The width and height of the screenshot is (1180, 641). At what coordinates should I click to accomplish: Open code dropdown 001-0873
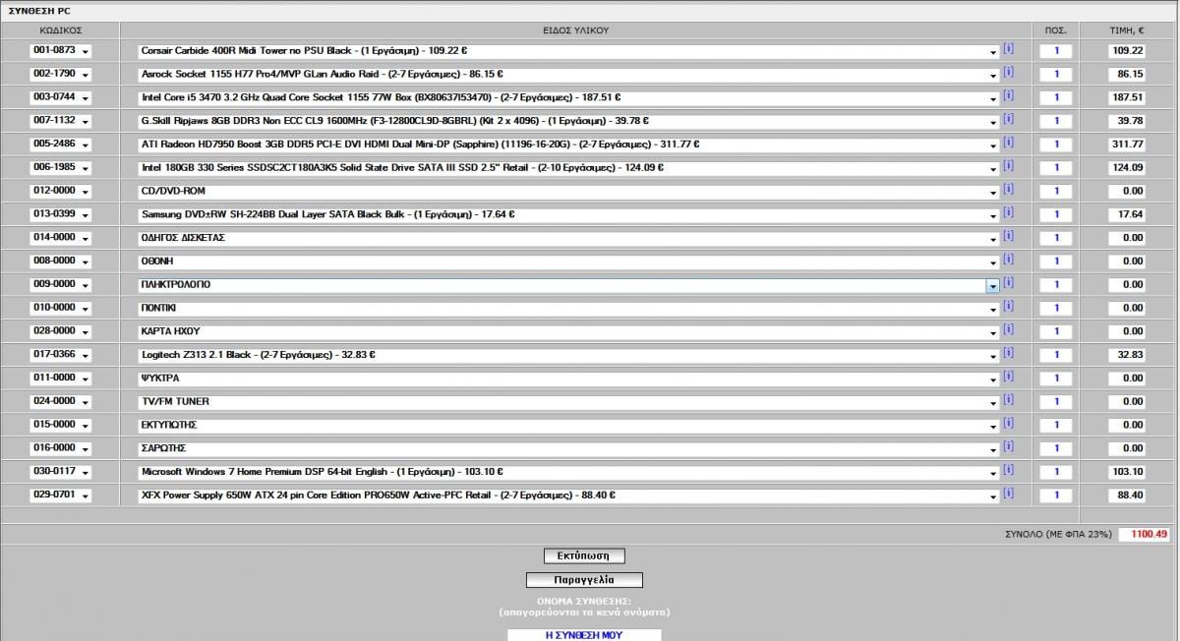pos(60,50)
